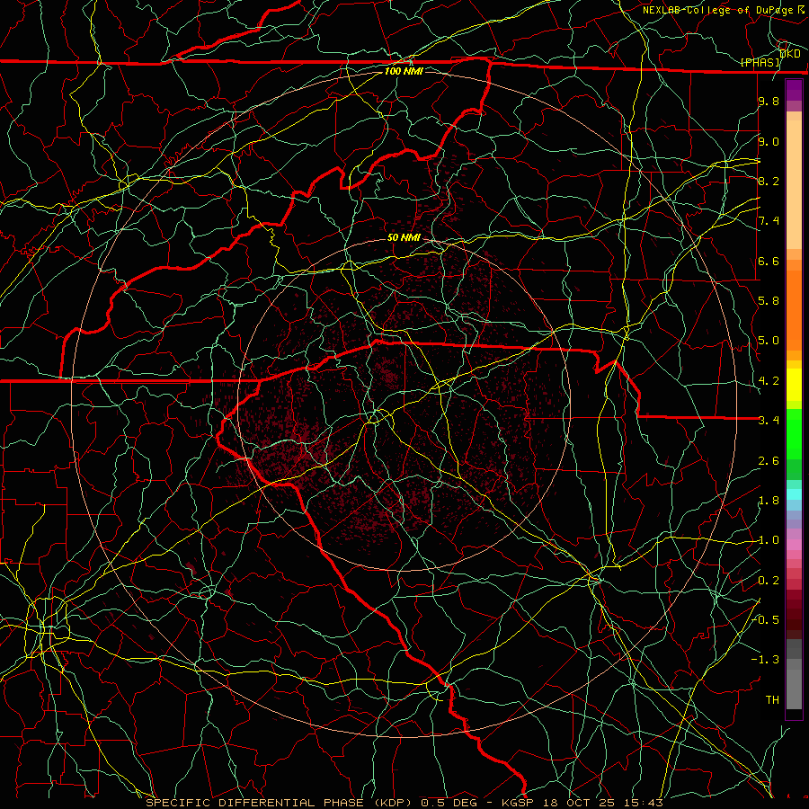
Task: Click the 5.8 scale value
Action: click(769, 301)
